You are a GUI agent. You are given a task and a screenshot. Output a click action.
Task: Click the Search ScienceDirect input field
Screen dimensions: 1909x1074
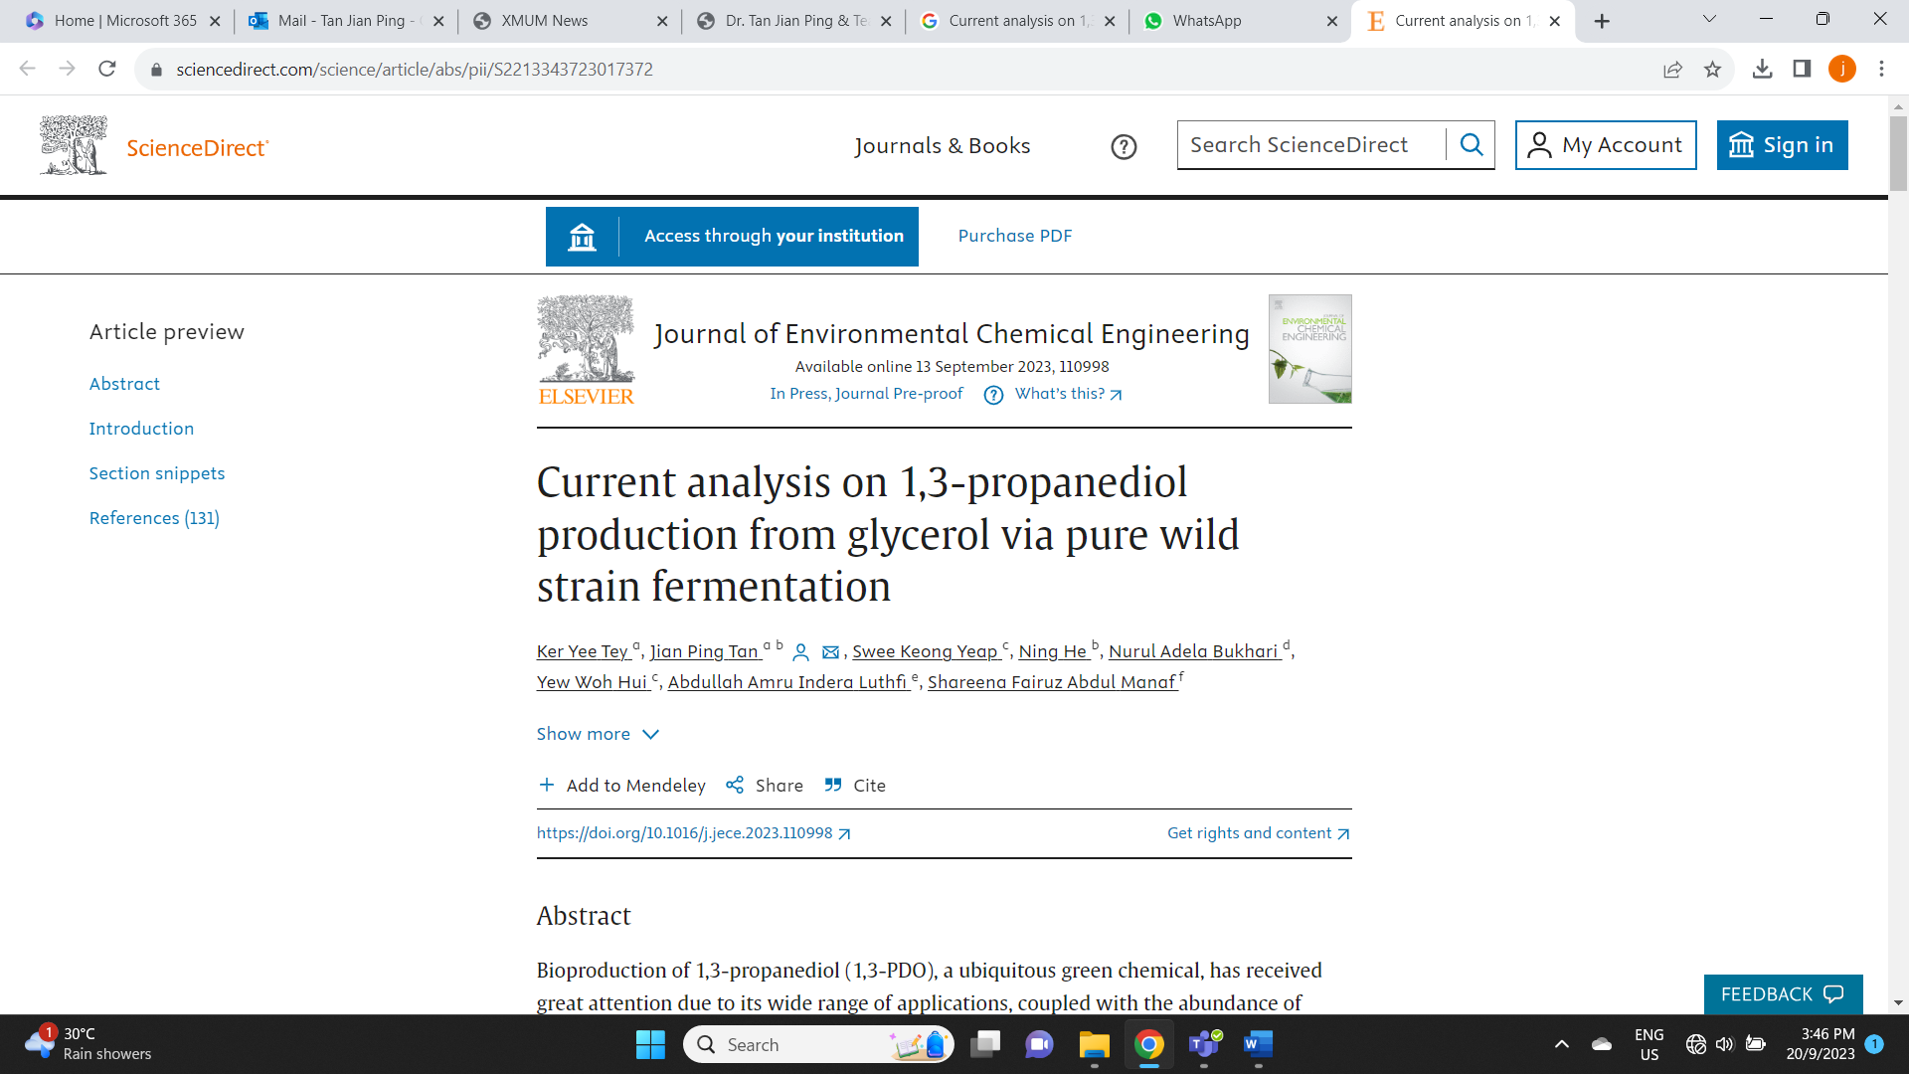(x=1310, y=145)
